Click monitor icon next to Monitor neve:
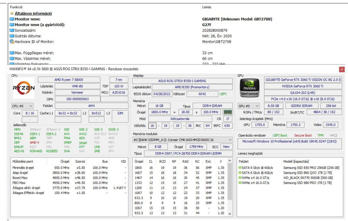Screen dimensions: 348x221 click(12, 19)
